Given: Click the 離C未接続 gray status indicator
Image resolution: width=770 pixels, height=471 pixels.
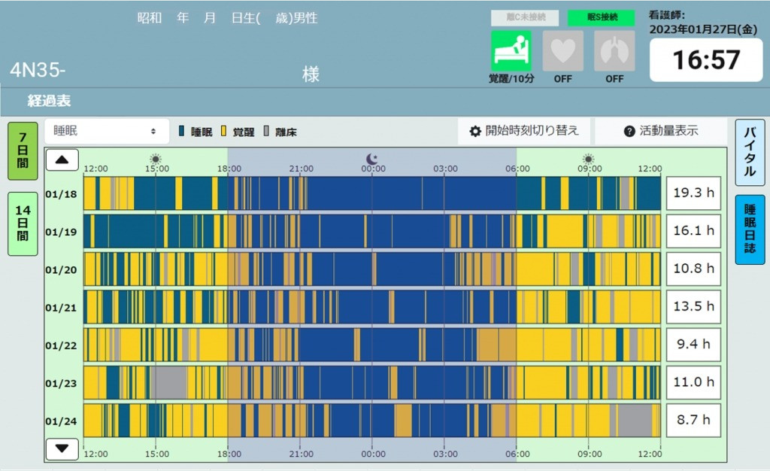Looking at the screenshot, I should click(x=524, y=17).
